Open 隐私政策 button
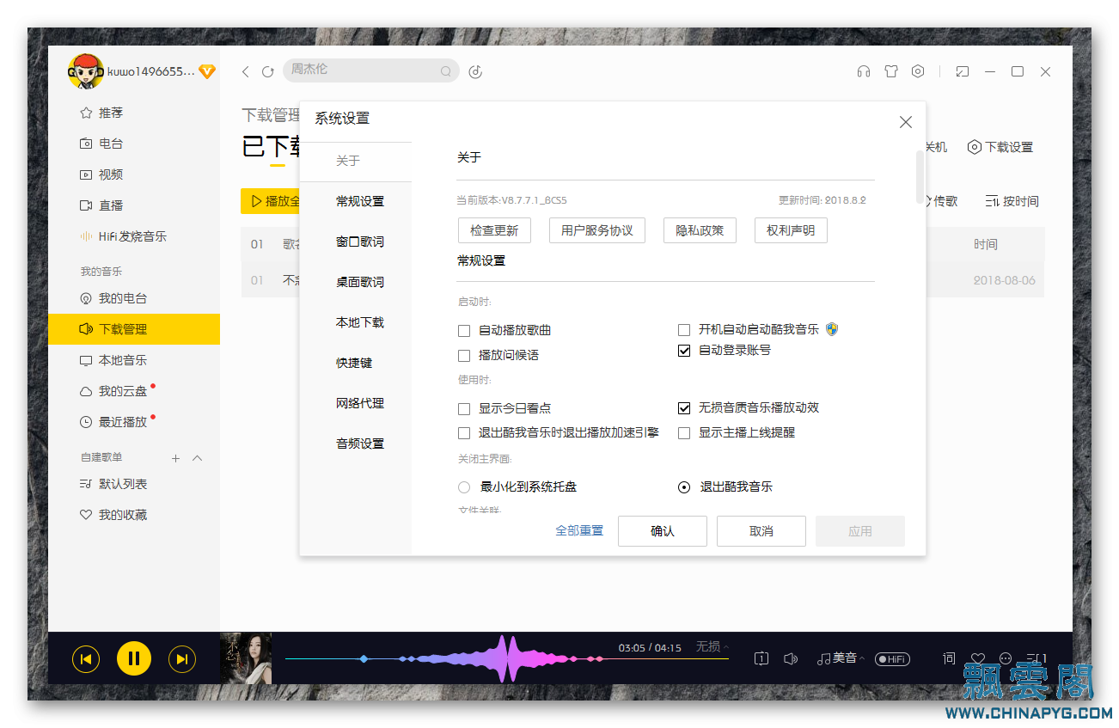This screenshot has height=728, width=1119. 700,230
